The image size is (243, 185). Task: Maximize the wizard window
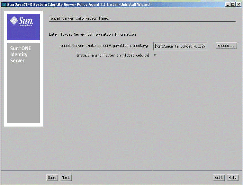pyautogui.click(x=233, y=4)
